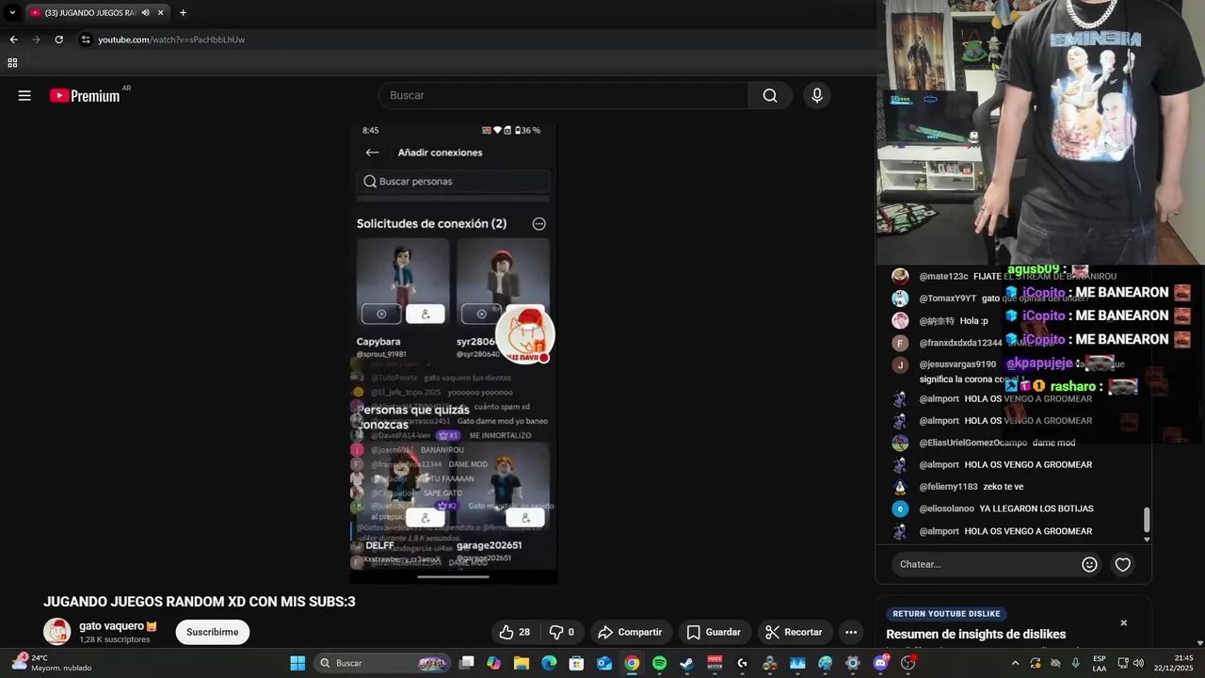Image resolution: width=1205 pixels, height=678 pixels.
Task: Click chat user @eliosolanoo
Action: pos(946,508)
